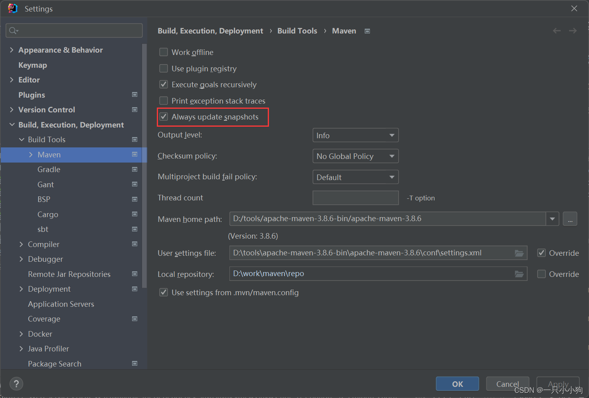Click the Thread count input field

pos(356,198)
